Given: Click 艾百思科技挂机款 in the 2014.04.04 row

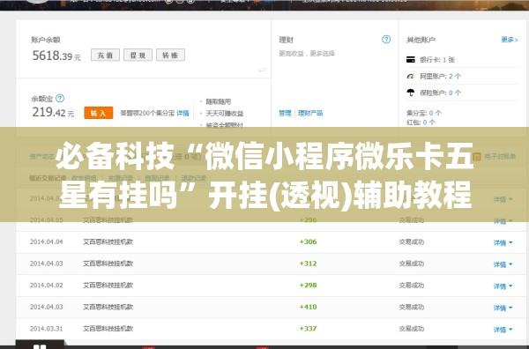Looking at the screenshot, I should click(x=108, y=241).
